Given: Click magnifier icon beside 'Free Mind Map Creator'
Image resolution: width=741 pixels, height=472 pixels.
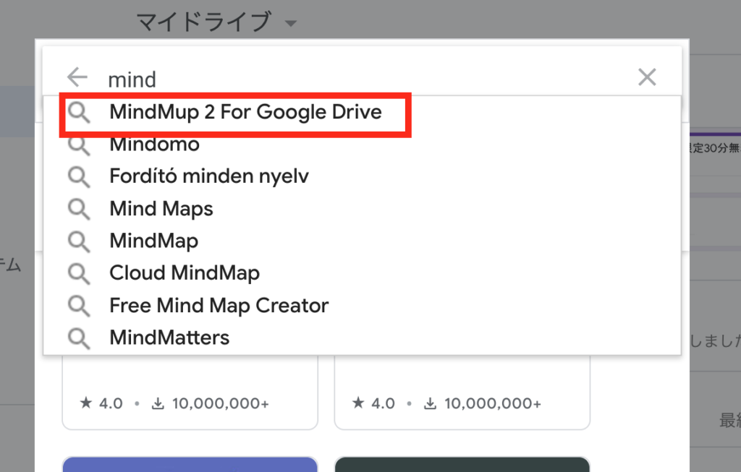Looking at the screenshot, I should 78,306.
